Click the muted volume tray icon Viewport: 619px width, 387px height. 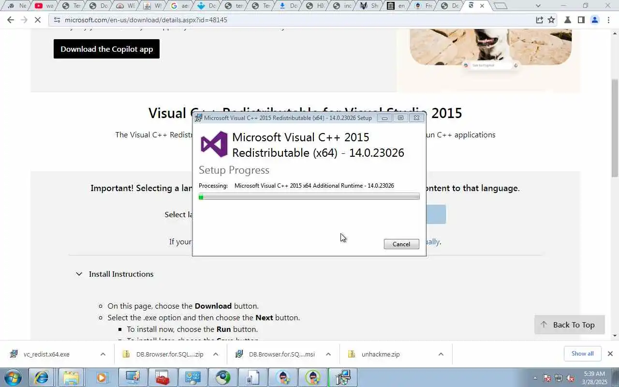pos(571,378)
